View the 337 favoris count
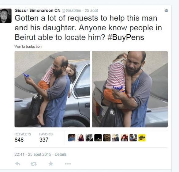 click(44, 140)
